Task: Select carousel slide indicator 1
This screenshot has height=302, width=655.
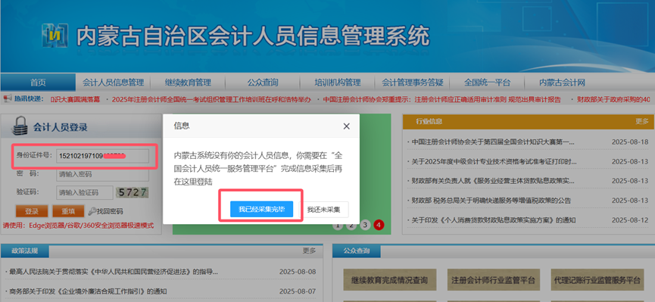Action: click(338, 225)
